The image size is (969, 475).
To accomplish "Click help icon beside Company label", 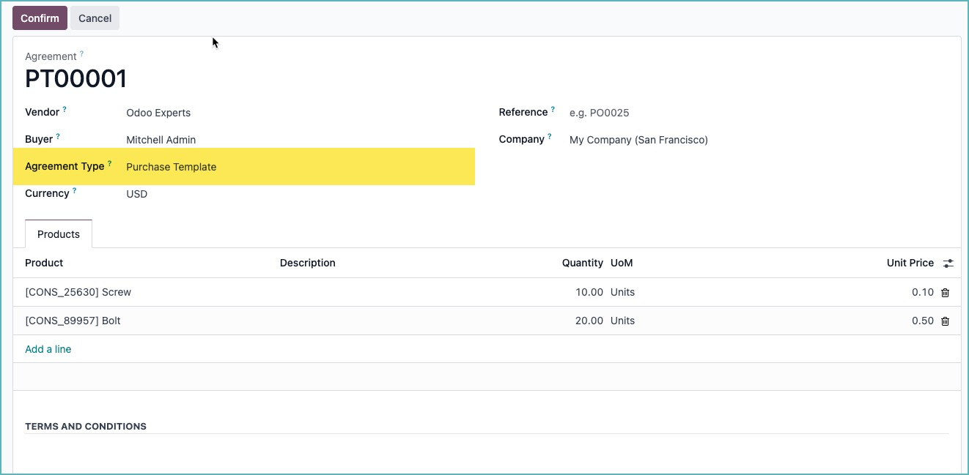I will (550, 137).
